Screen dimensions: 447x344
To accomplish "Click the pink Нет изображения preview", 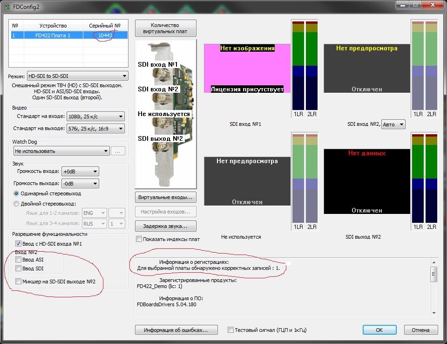I will [247, 68].
